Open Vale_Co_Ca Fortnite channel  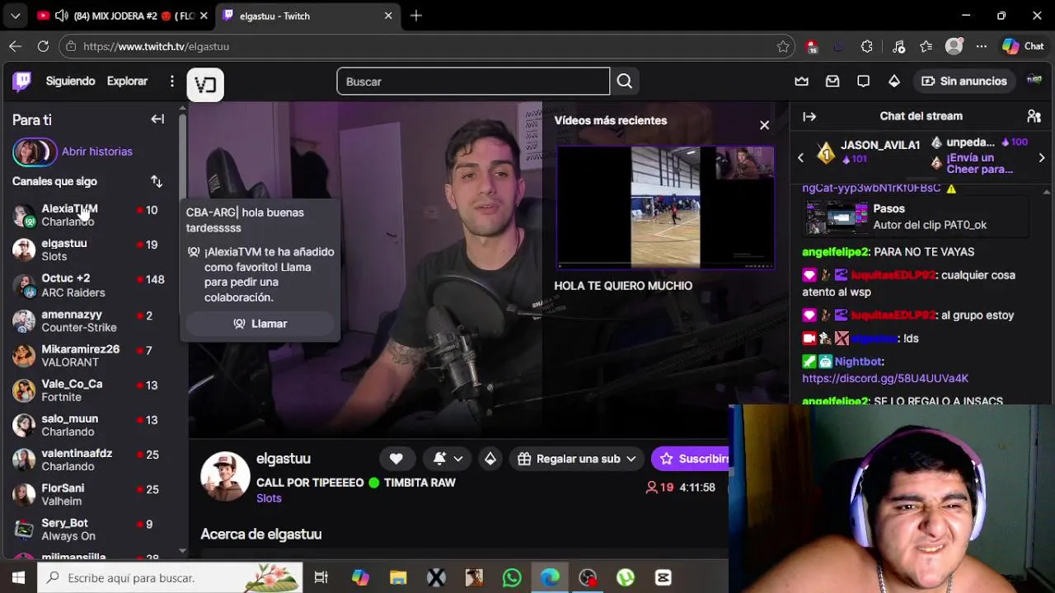pyautogui.click(x=89, y=390)
